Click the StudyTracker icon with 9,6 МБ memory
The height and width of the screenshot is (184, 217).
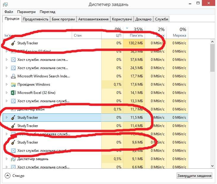pos(13,142)
